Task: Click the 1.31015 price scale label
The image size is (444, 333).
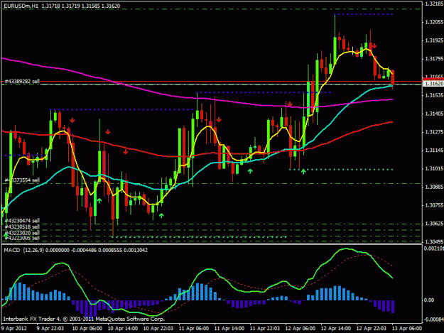Action: coord(434,168)
